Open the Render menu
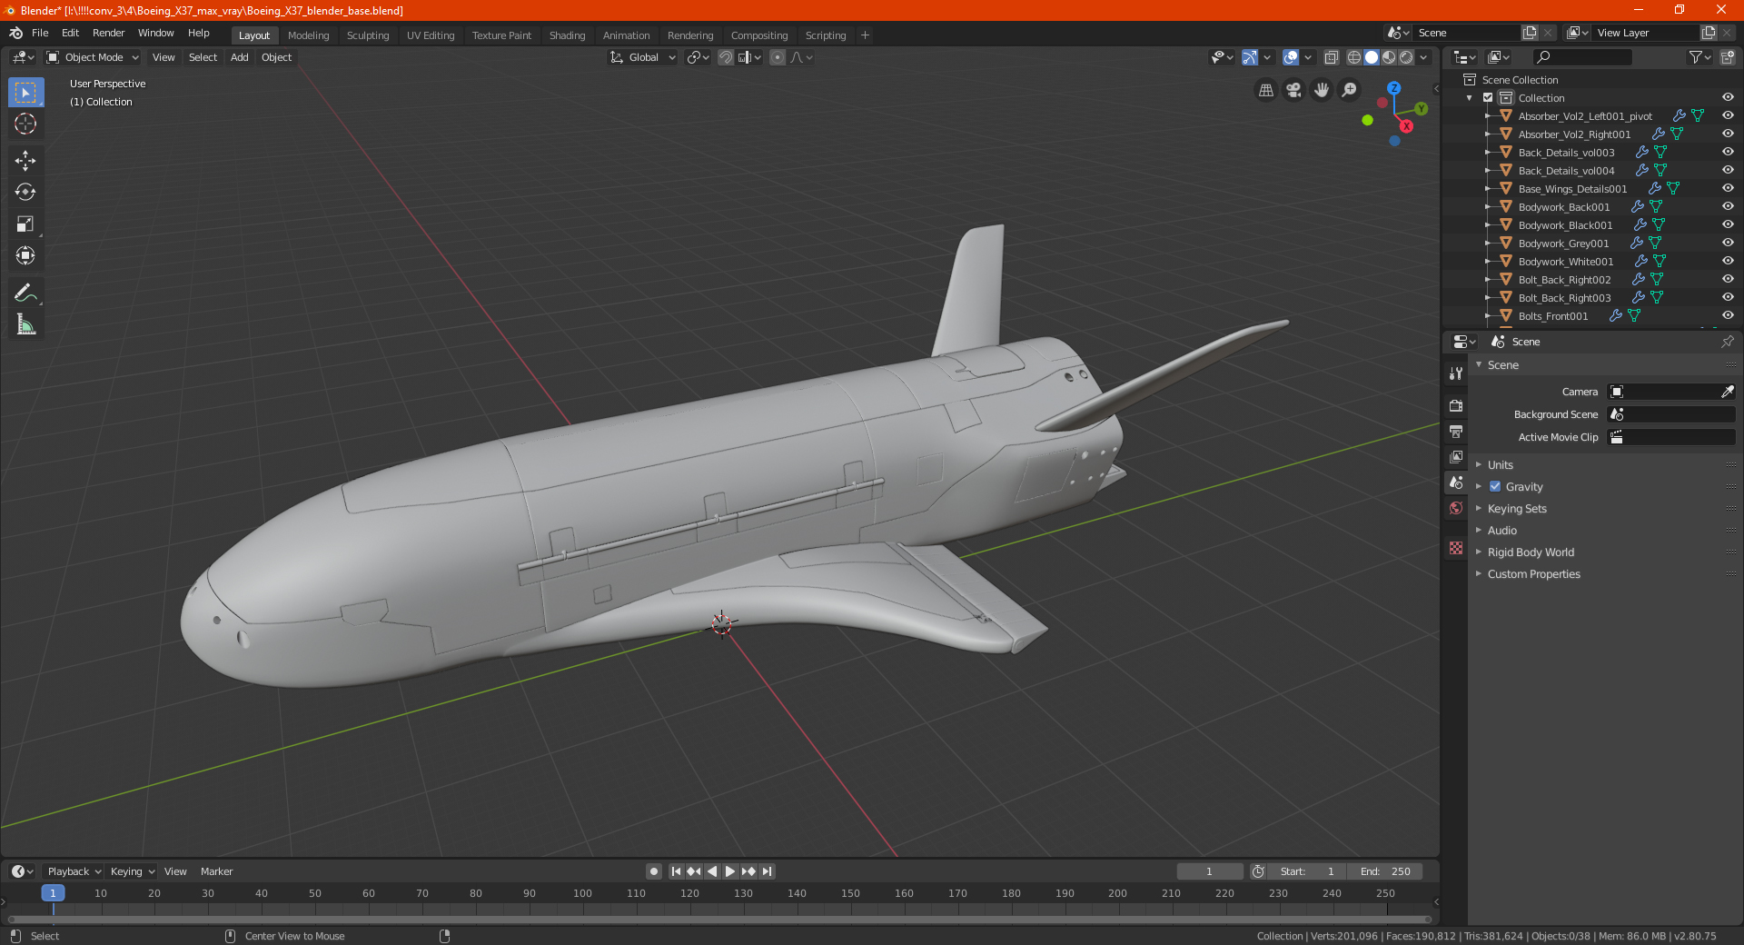Screen dimensions: 1744x945 [x=108, y=33]
